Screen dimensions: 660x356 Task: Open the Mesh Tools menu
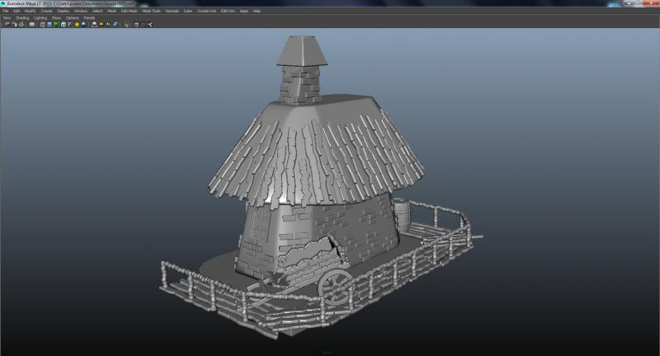pyautogui.click(x=151, y=11)
